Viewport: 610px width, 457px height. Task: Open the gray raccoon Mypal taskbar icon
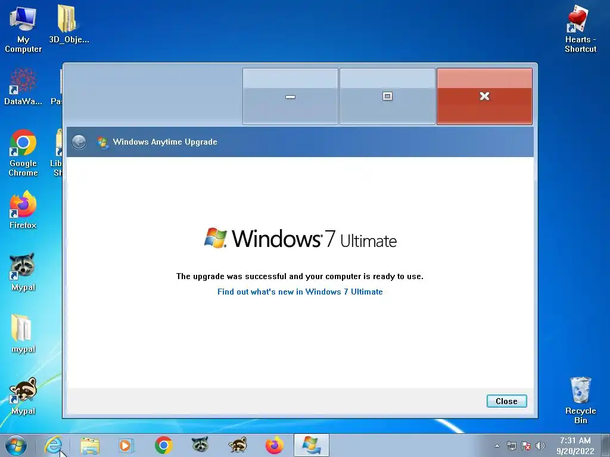click(x=200, y=445)
